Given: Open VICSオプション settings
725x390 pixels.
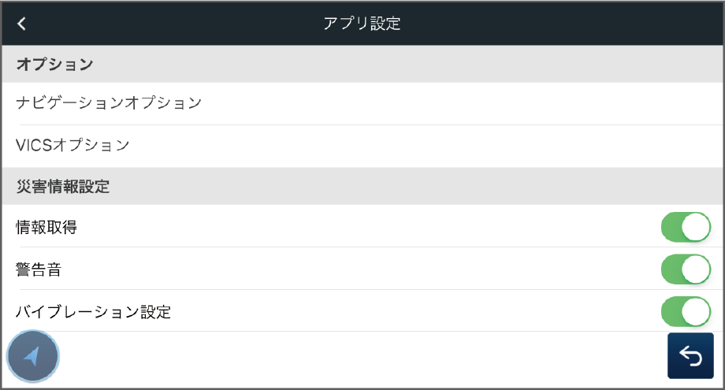Looking at the screenshot, I should point(72,145).
